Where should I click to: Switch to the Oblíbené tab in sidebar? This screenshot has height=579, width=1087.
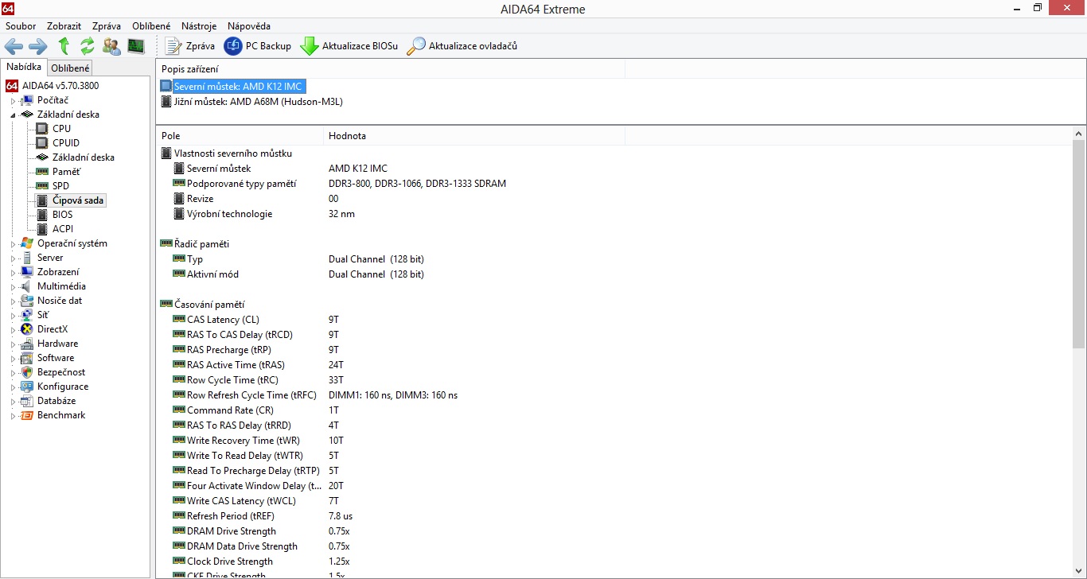(x=70, y=68)
